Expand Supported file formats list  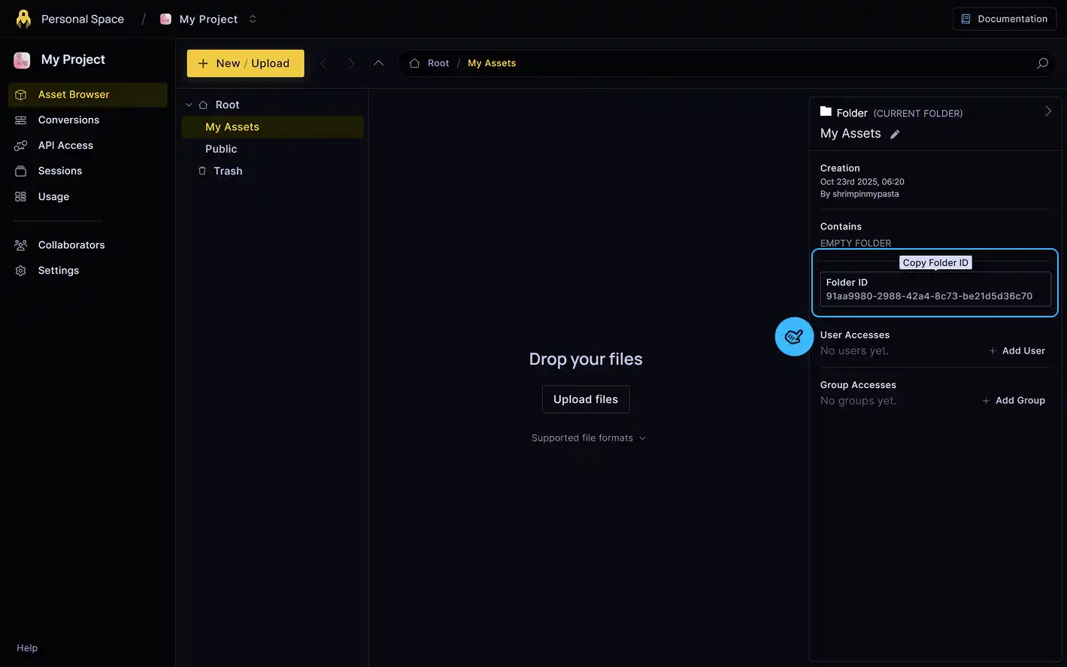tap(588, 438)
